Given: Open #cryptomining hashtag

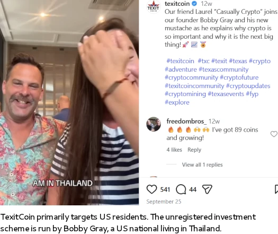Looking at the screenshot, I should coord(185,94).
